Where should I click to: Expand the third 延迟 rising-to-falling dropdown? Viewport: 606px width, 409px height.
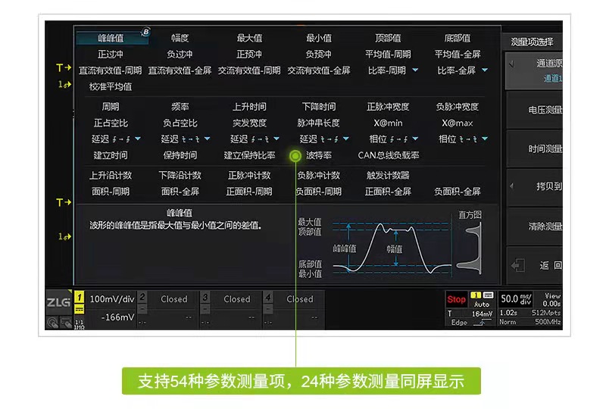coord(276,139)
